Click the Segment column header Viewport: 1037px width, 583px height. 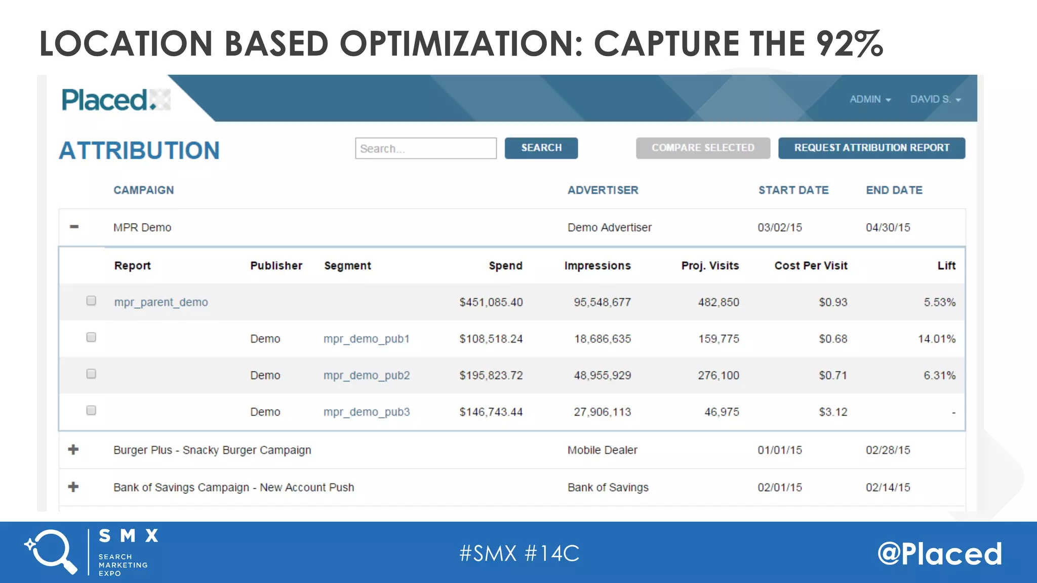click(x=348, y=266)
